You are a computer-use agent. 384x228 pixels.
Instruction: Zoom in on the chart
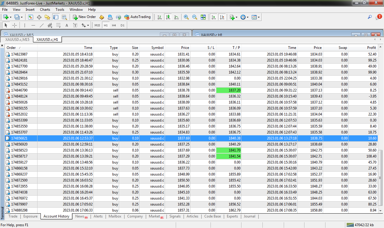click(x=186, y=17)
